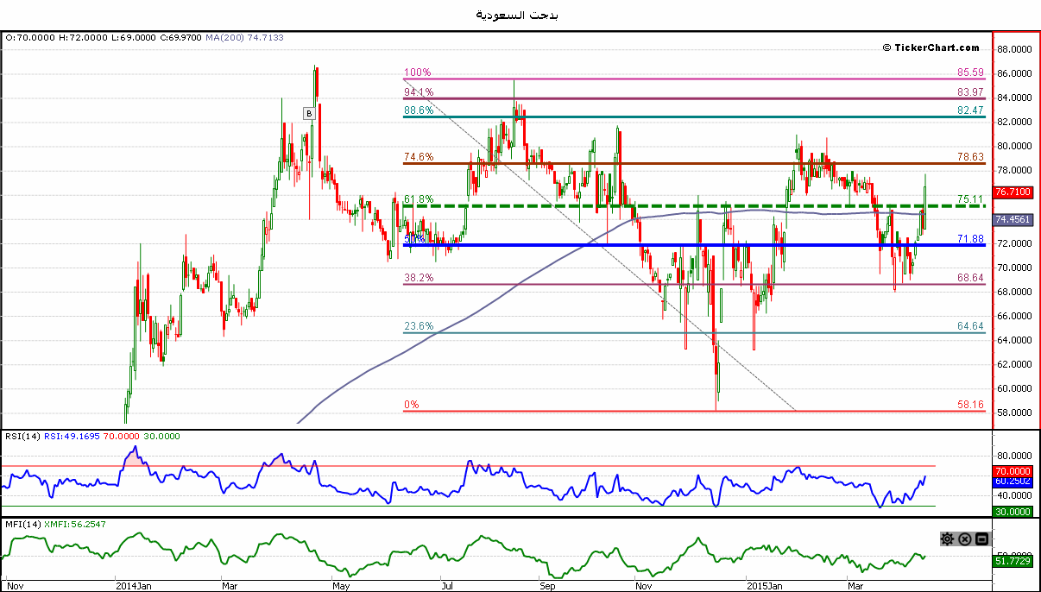Click the Arabic chart title at top

(x=516, y=16)
